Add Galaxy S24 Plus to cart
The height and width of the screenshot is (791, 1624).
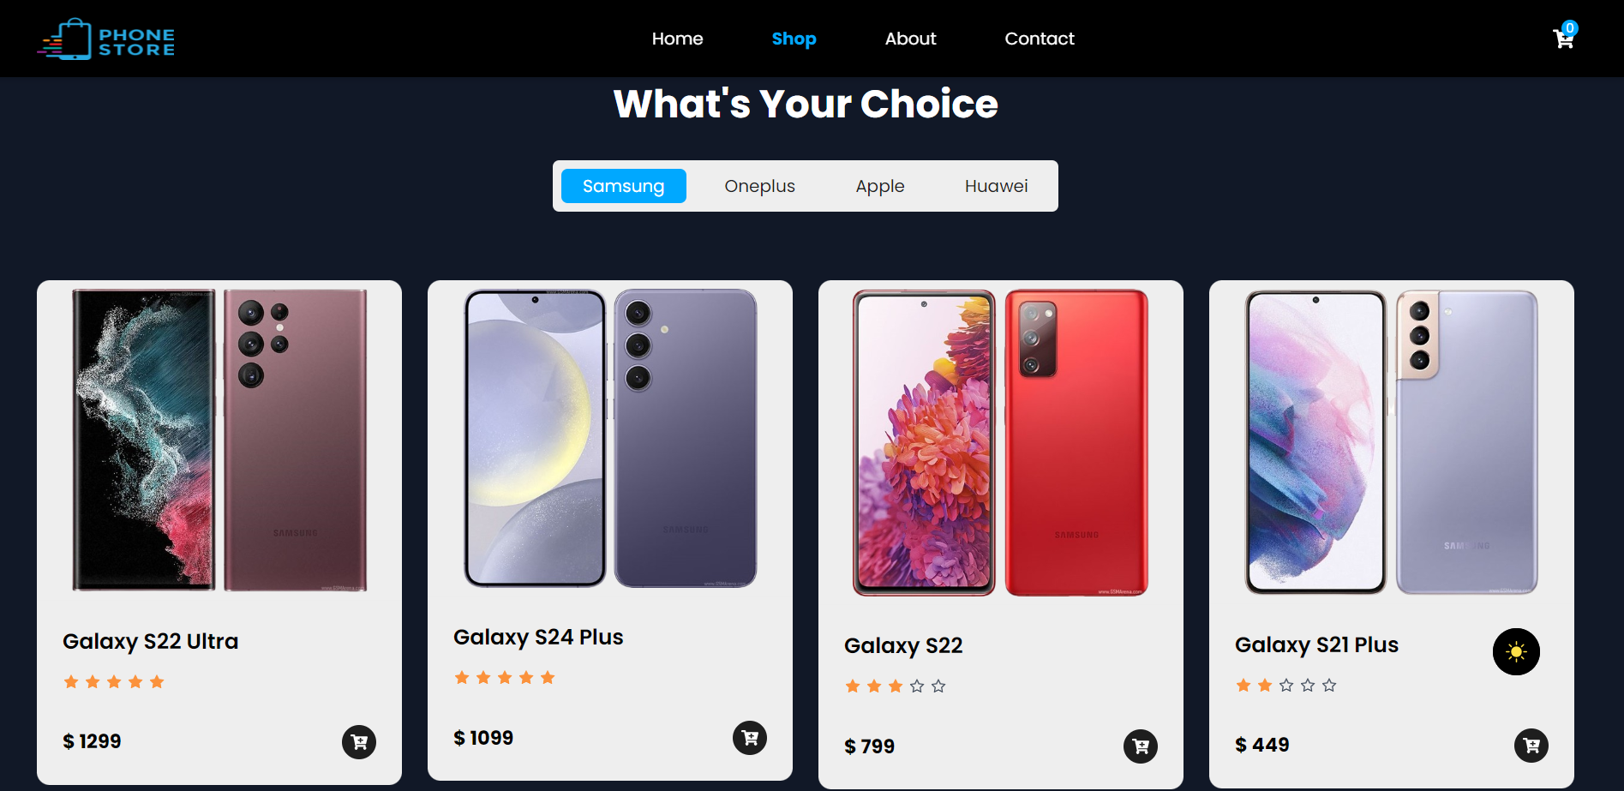pos(750,738)
